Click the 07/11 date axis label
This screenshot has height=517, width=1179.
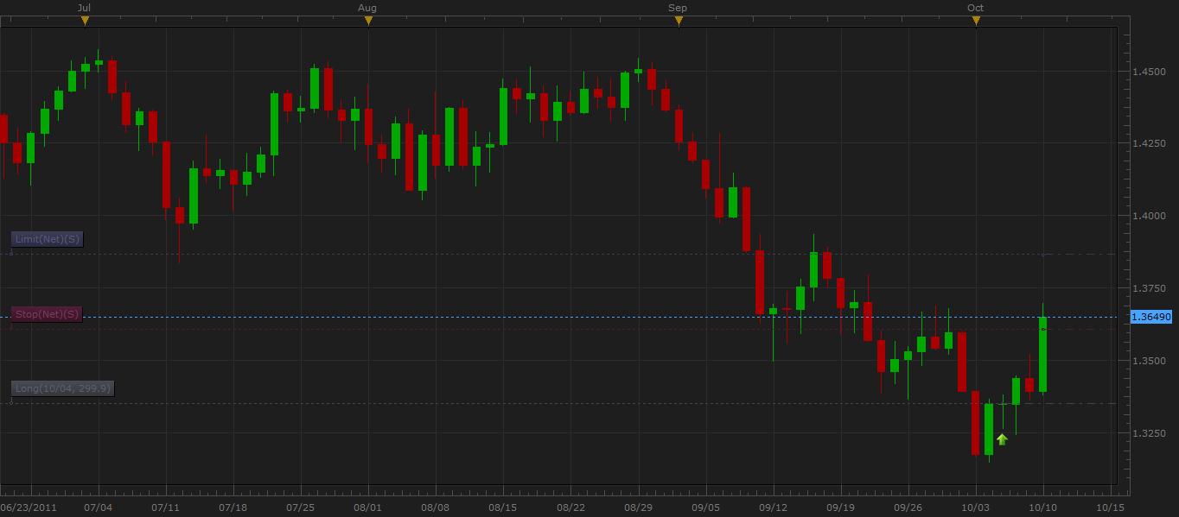click(166, 508)
